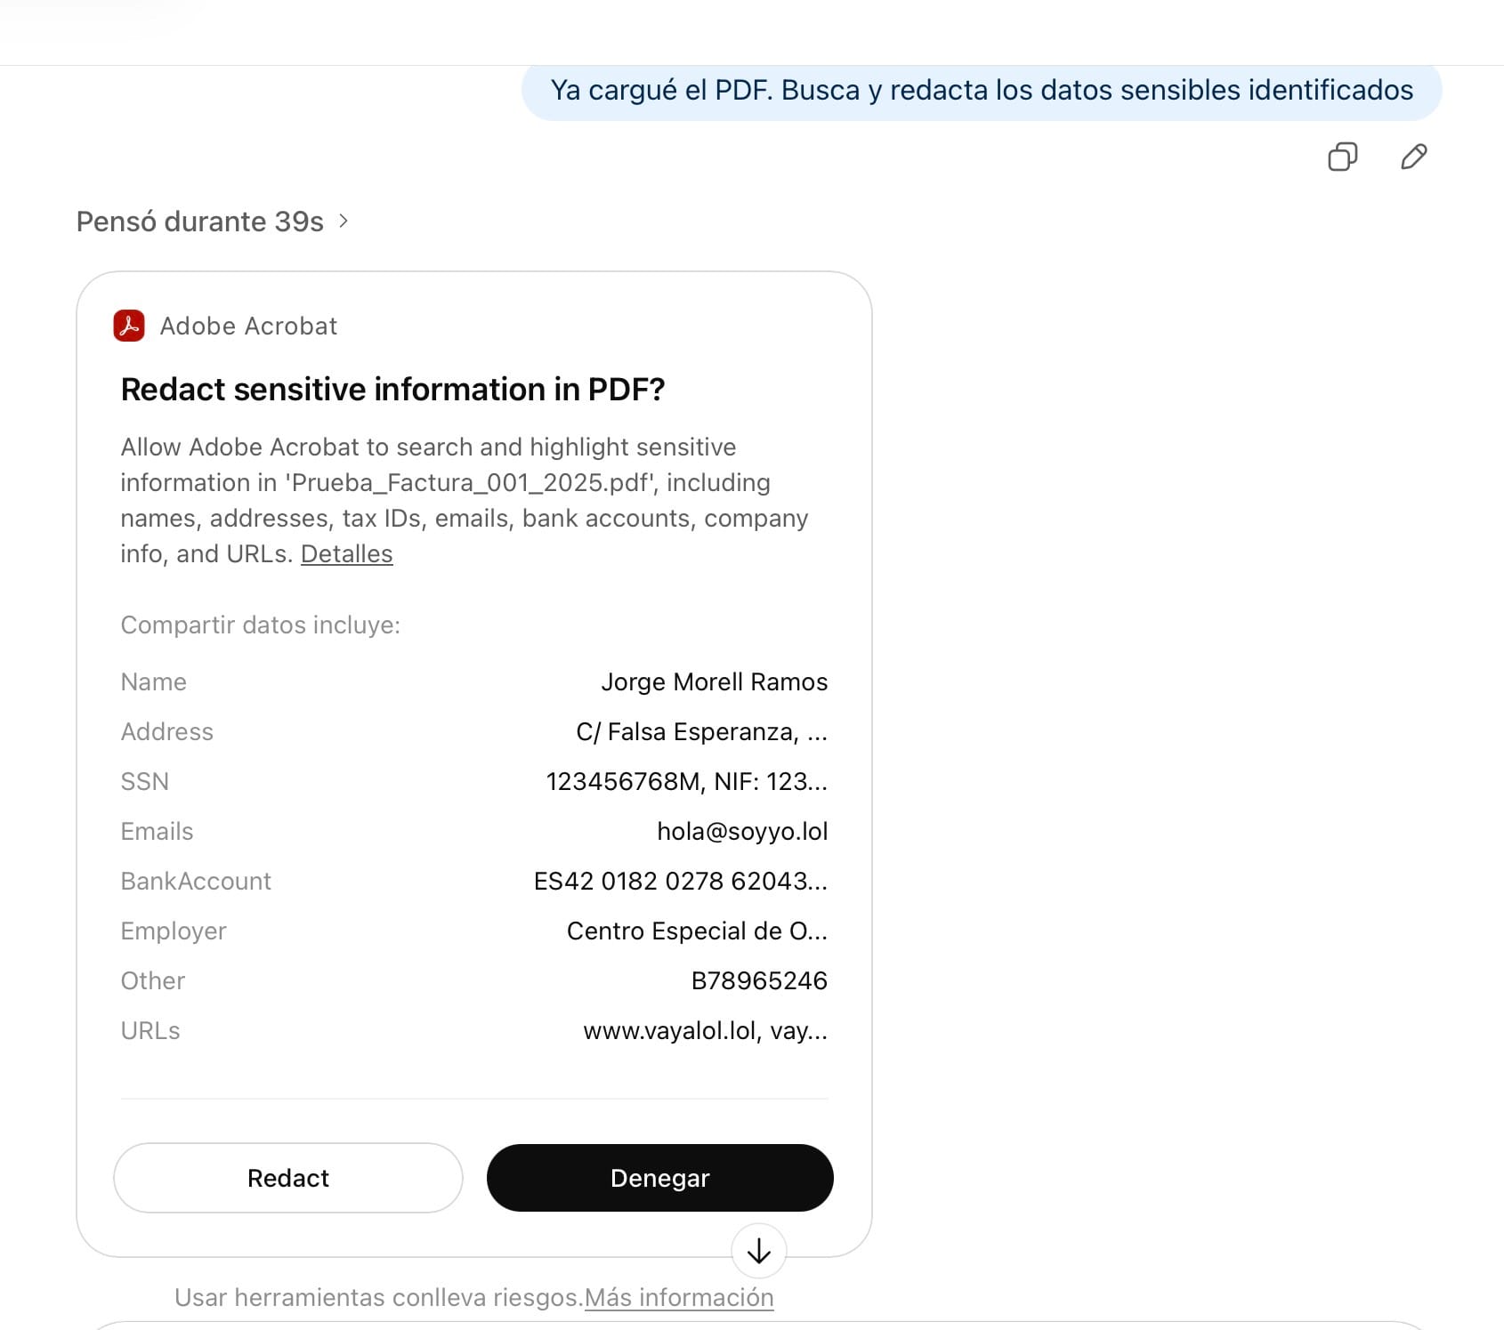Open the 'Más información' link
This screenshot has width=1504, height=1330.
coord(679,1297)
